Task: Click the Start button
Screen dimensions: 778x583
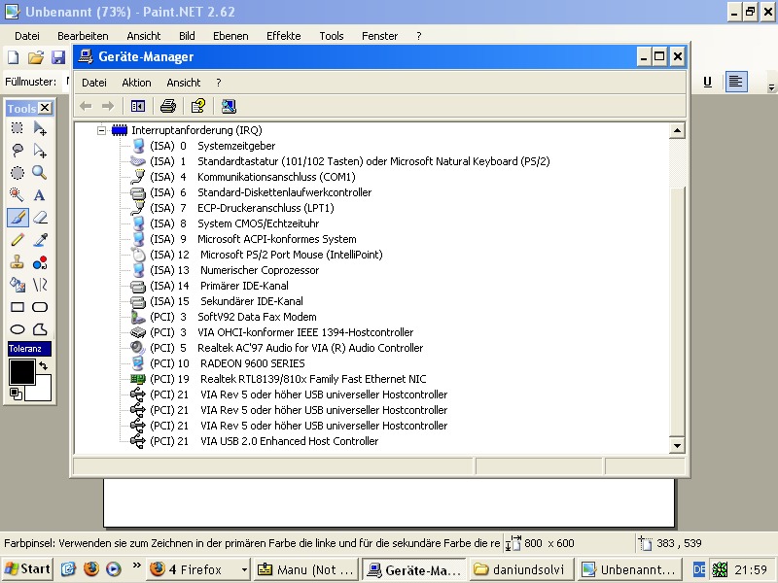Action: point(28,569)
